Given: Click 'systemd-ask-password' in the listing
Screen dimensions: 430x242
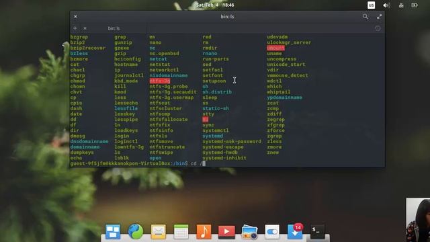Looking at the screenshot, I should coord(232,141).
